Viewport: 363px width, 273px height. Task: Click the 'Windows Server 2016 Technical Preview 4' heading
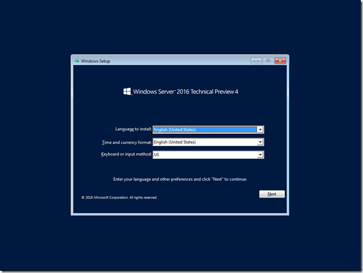(x=185, y=91)
